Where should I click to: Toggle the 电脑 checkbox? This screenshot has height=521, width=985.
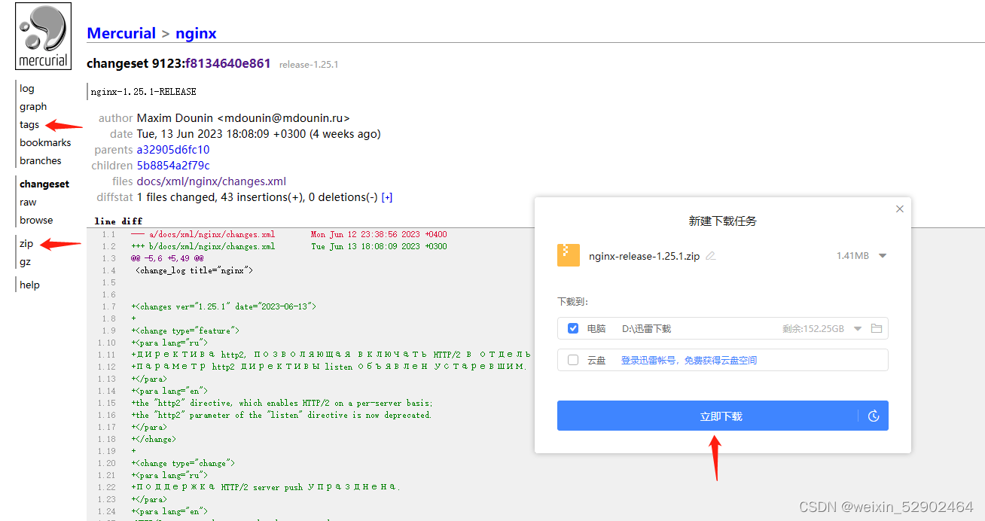point(573,328)
